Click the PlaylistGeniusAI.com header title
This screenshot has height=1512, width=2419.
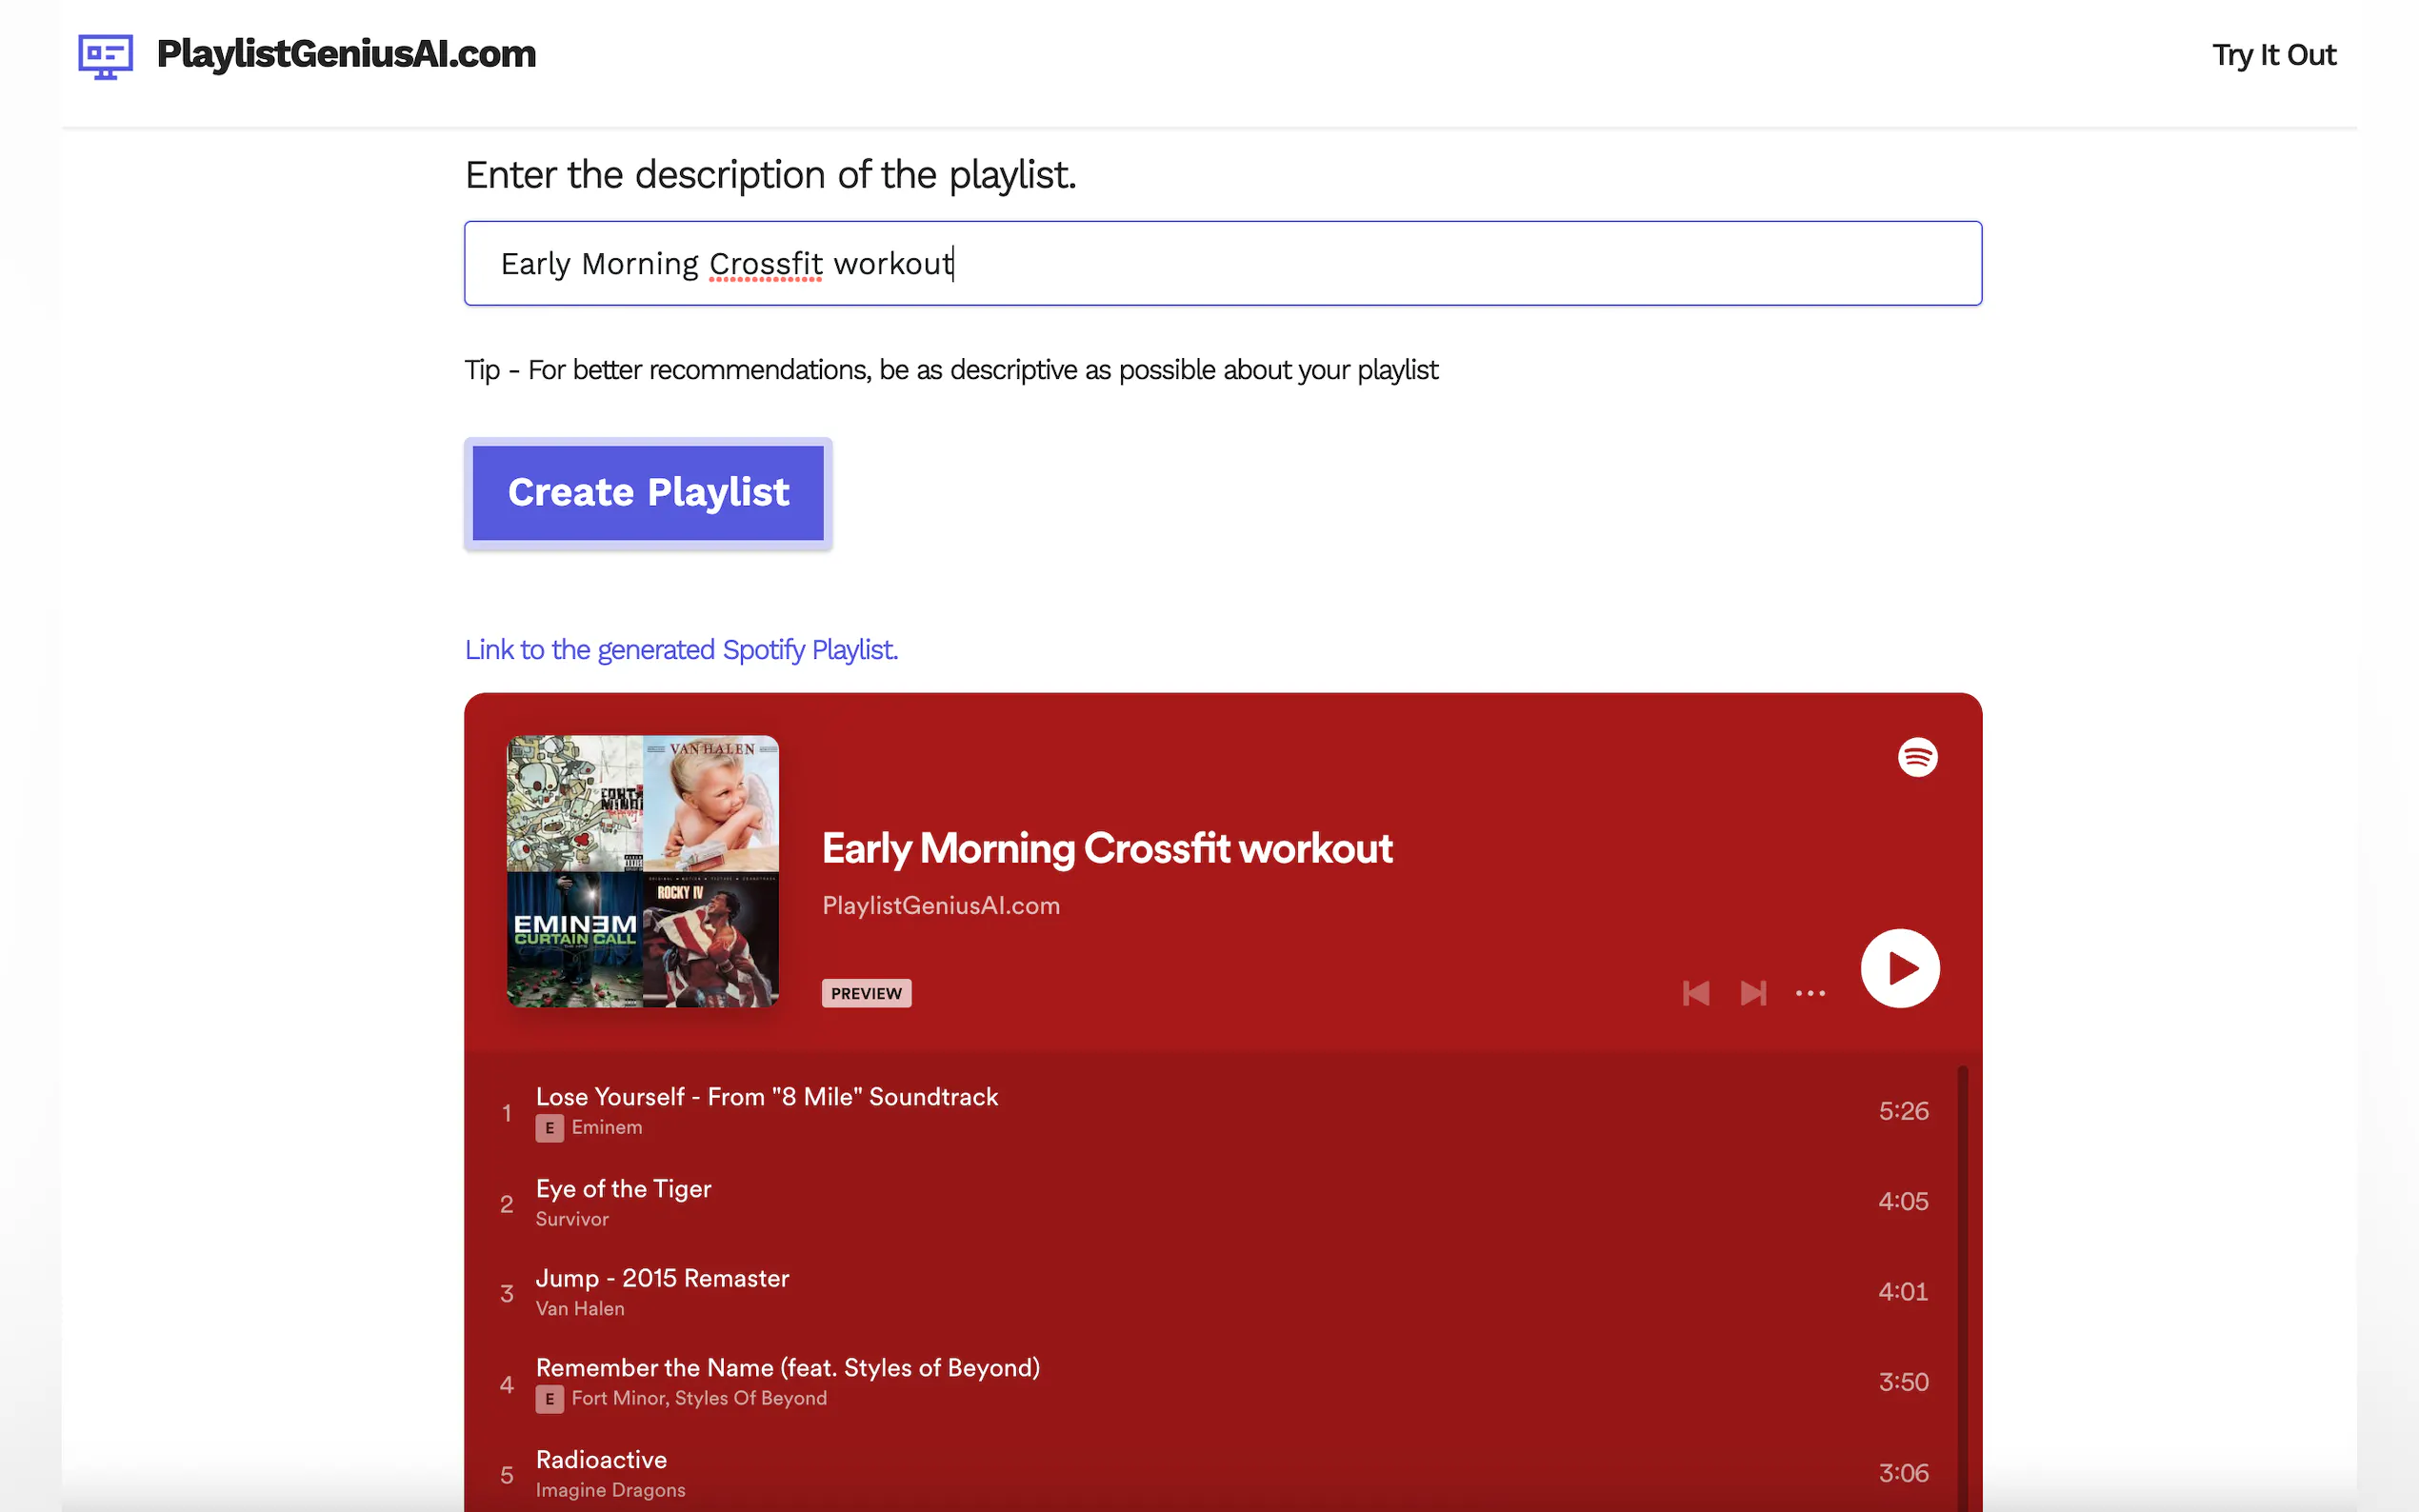coord(346,54)
